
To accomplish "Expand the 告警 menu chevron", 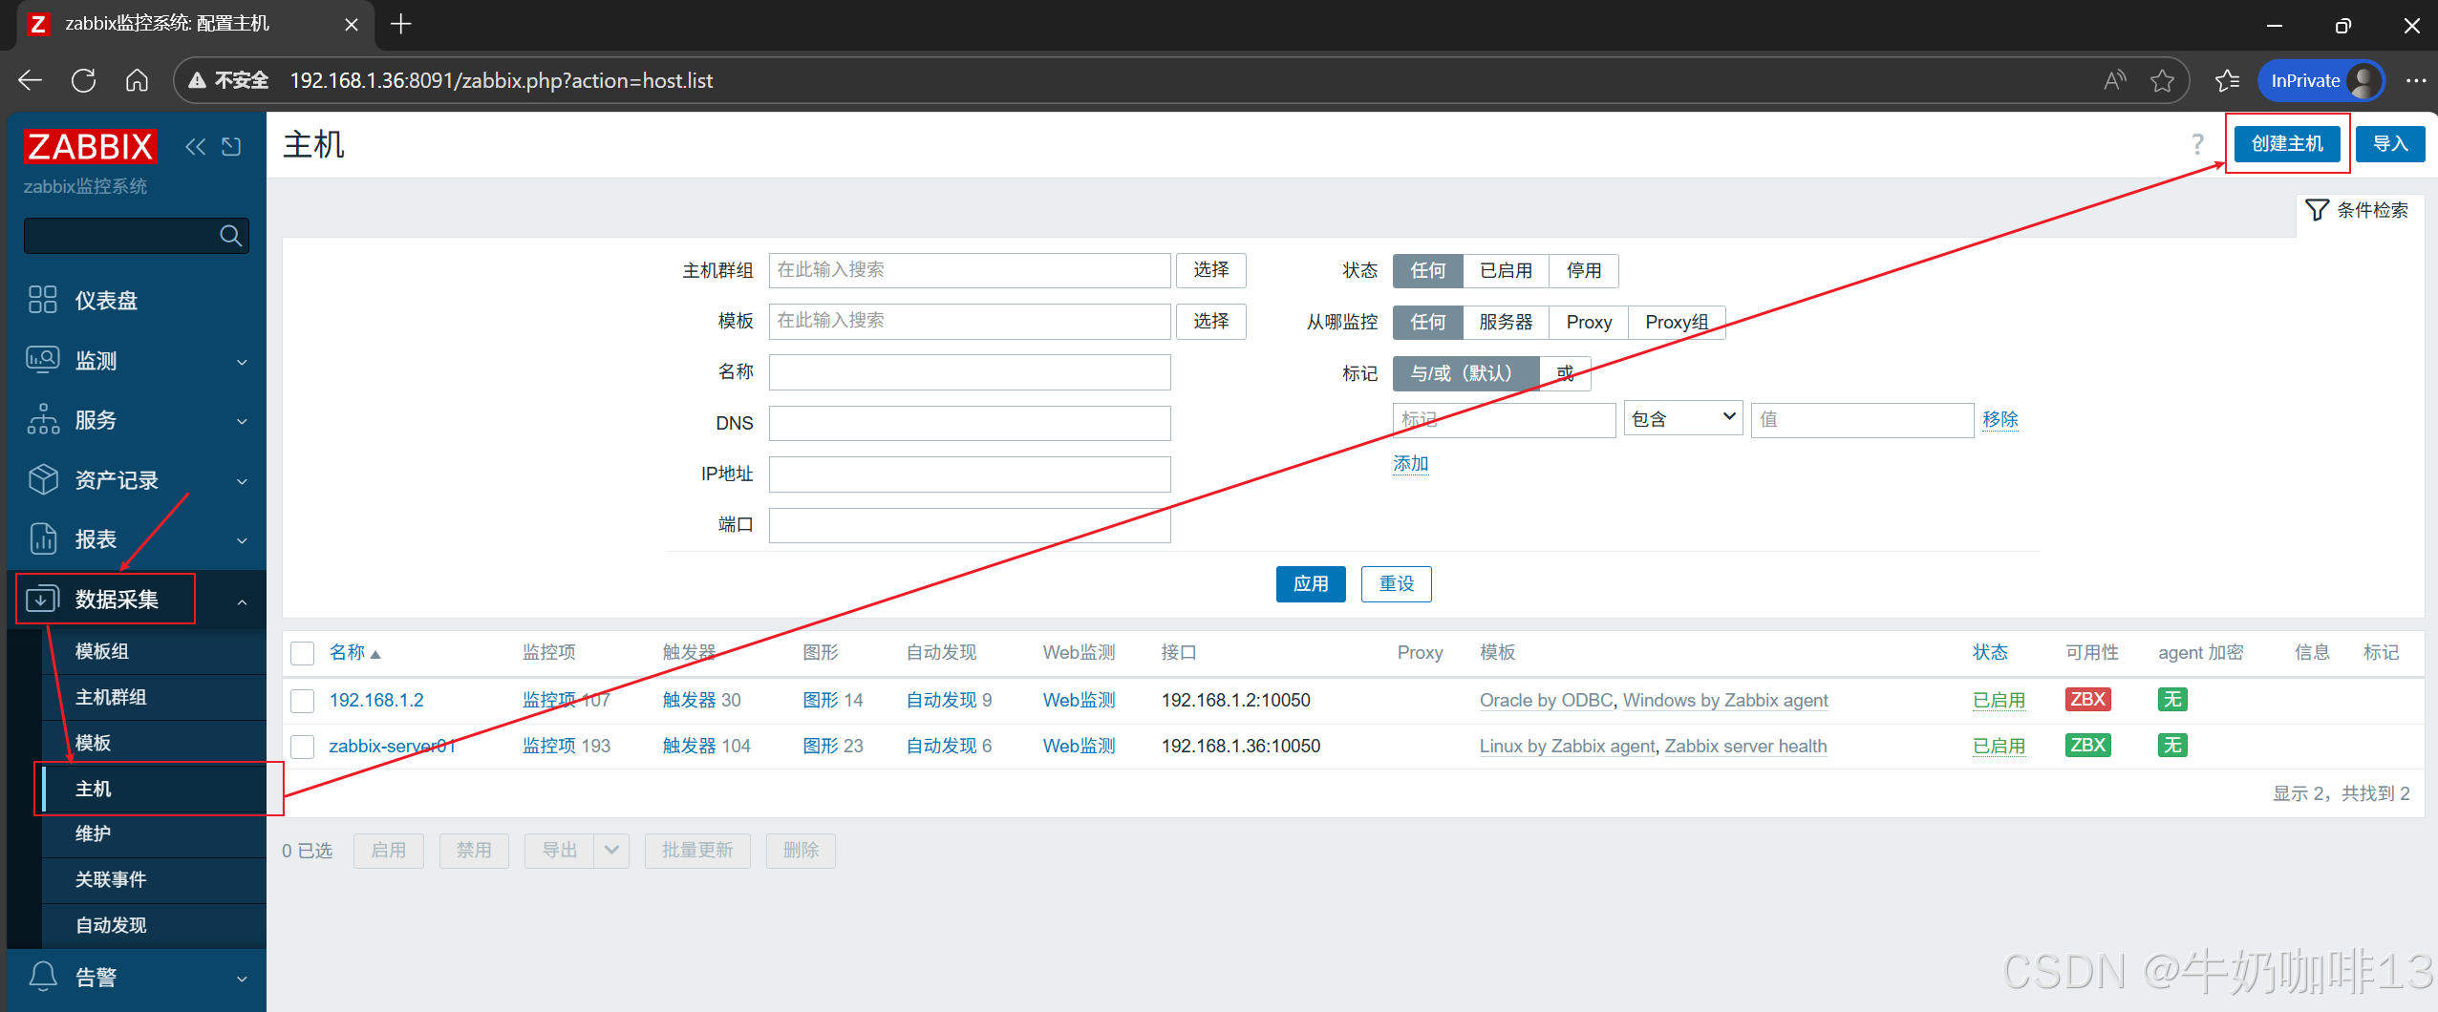I will click(x=242, y=979).
